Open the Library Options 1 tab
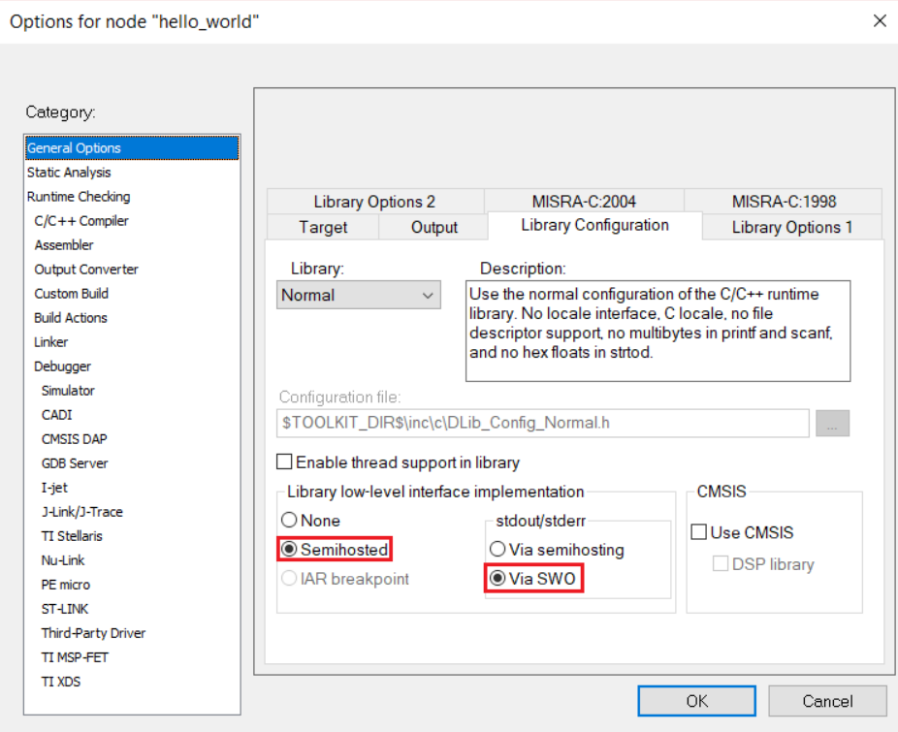The image size is (898, 732). (x=791, y=227)
